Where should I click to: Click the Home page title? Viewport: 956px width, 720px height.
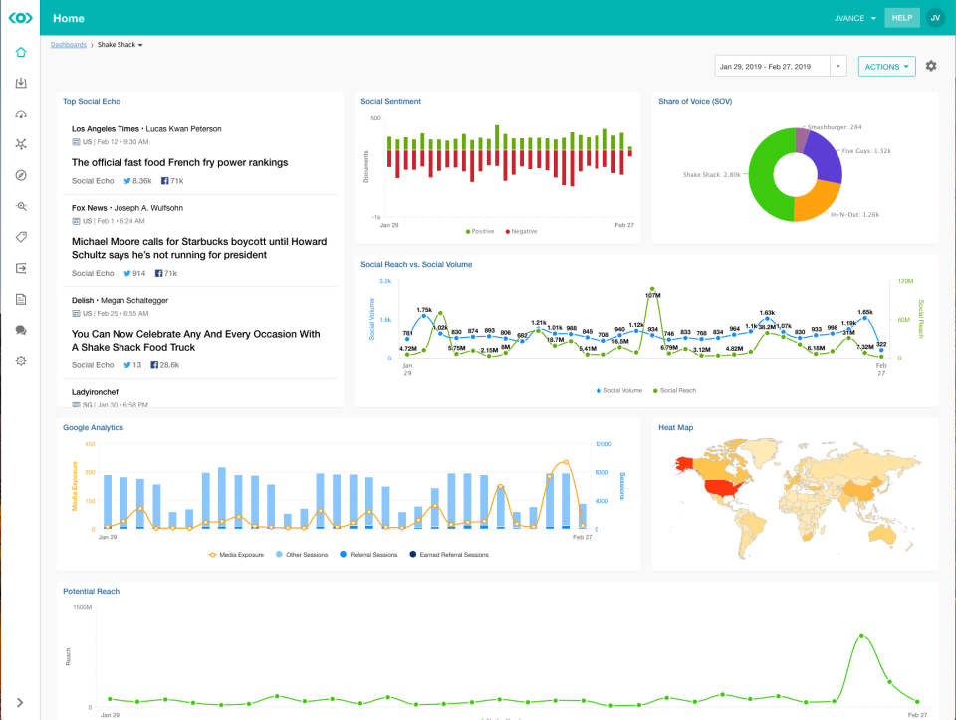[x=69, y=18]
